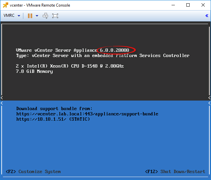Close the vcenter console window
The width and height of the screenshot is (211, 180).
[203, 5]
